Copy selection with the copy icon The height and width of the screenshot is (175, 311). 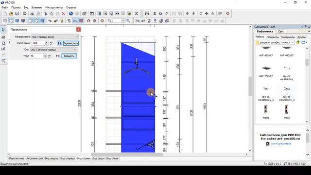(52, 14)
